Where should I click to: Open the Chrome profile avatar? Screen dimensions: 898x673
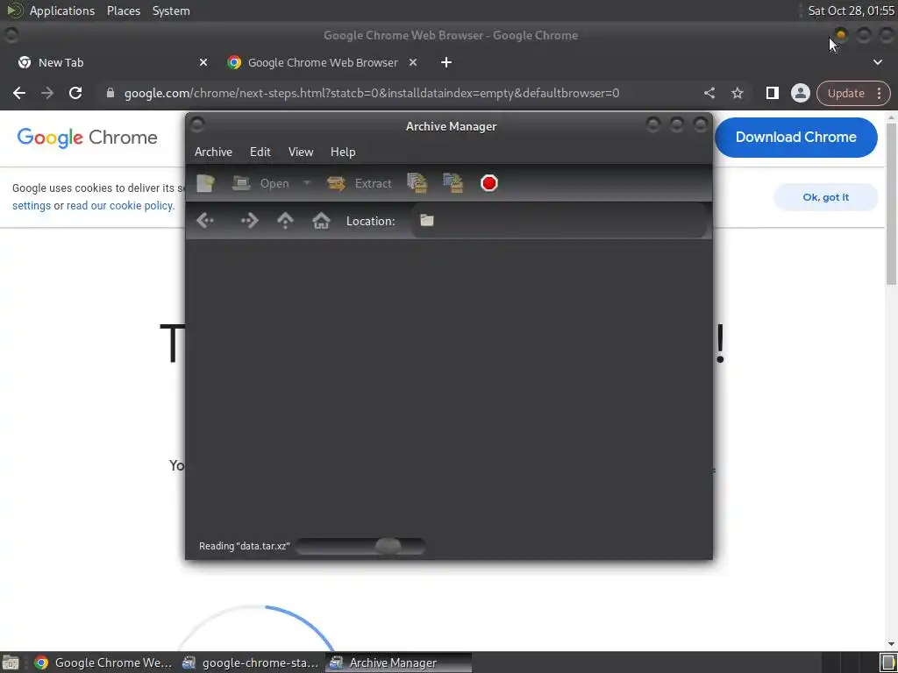800,93
